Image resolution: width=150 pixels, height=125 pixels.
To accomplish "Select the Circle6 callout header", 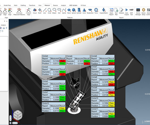I will point(103,56).
